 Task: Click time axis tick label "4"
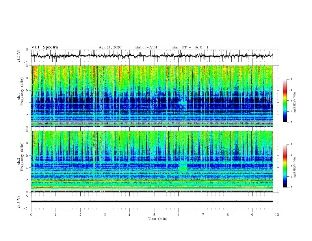[129, 215]
